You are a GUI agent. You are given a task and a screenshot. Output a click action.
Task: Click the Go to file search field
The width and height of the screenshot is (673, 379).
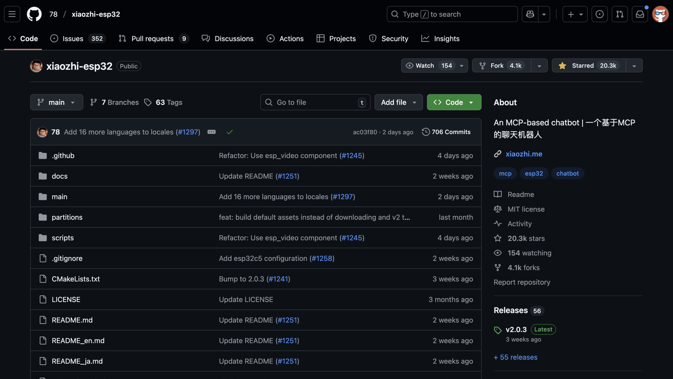click(315, 102)
